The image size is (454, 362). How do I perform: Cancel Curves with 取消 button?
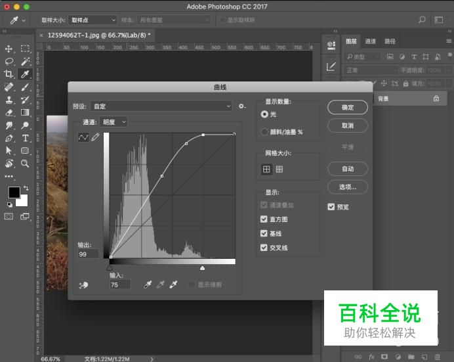[x=348, y=125]
